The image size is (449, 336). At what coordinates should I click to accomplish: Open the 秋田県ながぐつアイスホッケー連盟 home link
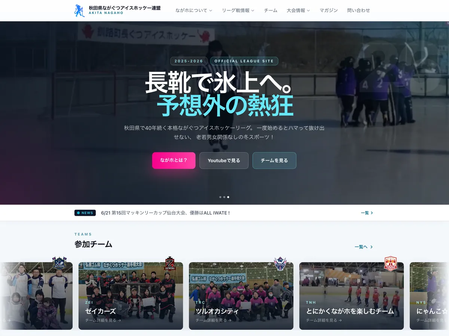coord(117,10)
